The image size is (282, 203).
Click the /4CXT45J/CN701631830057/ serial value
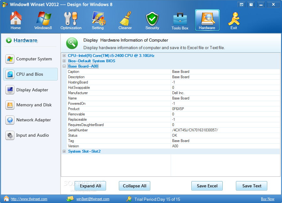tap(195, 130)
